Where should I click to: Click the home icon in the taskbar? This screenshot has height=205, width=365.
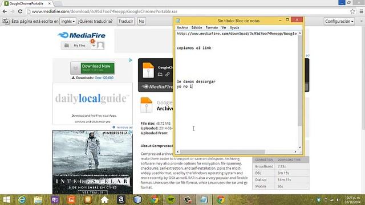click(104, 200)
